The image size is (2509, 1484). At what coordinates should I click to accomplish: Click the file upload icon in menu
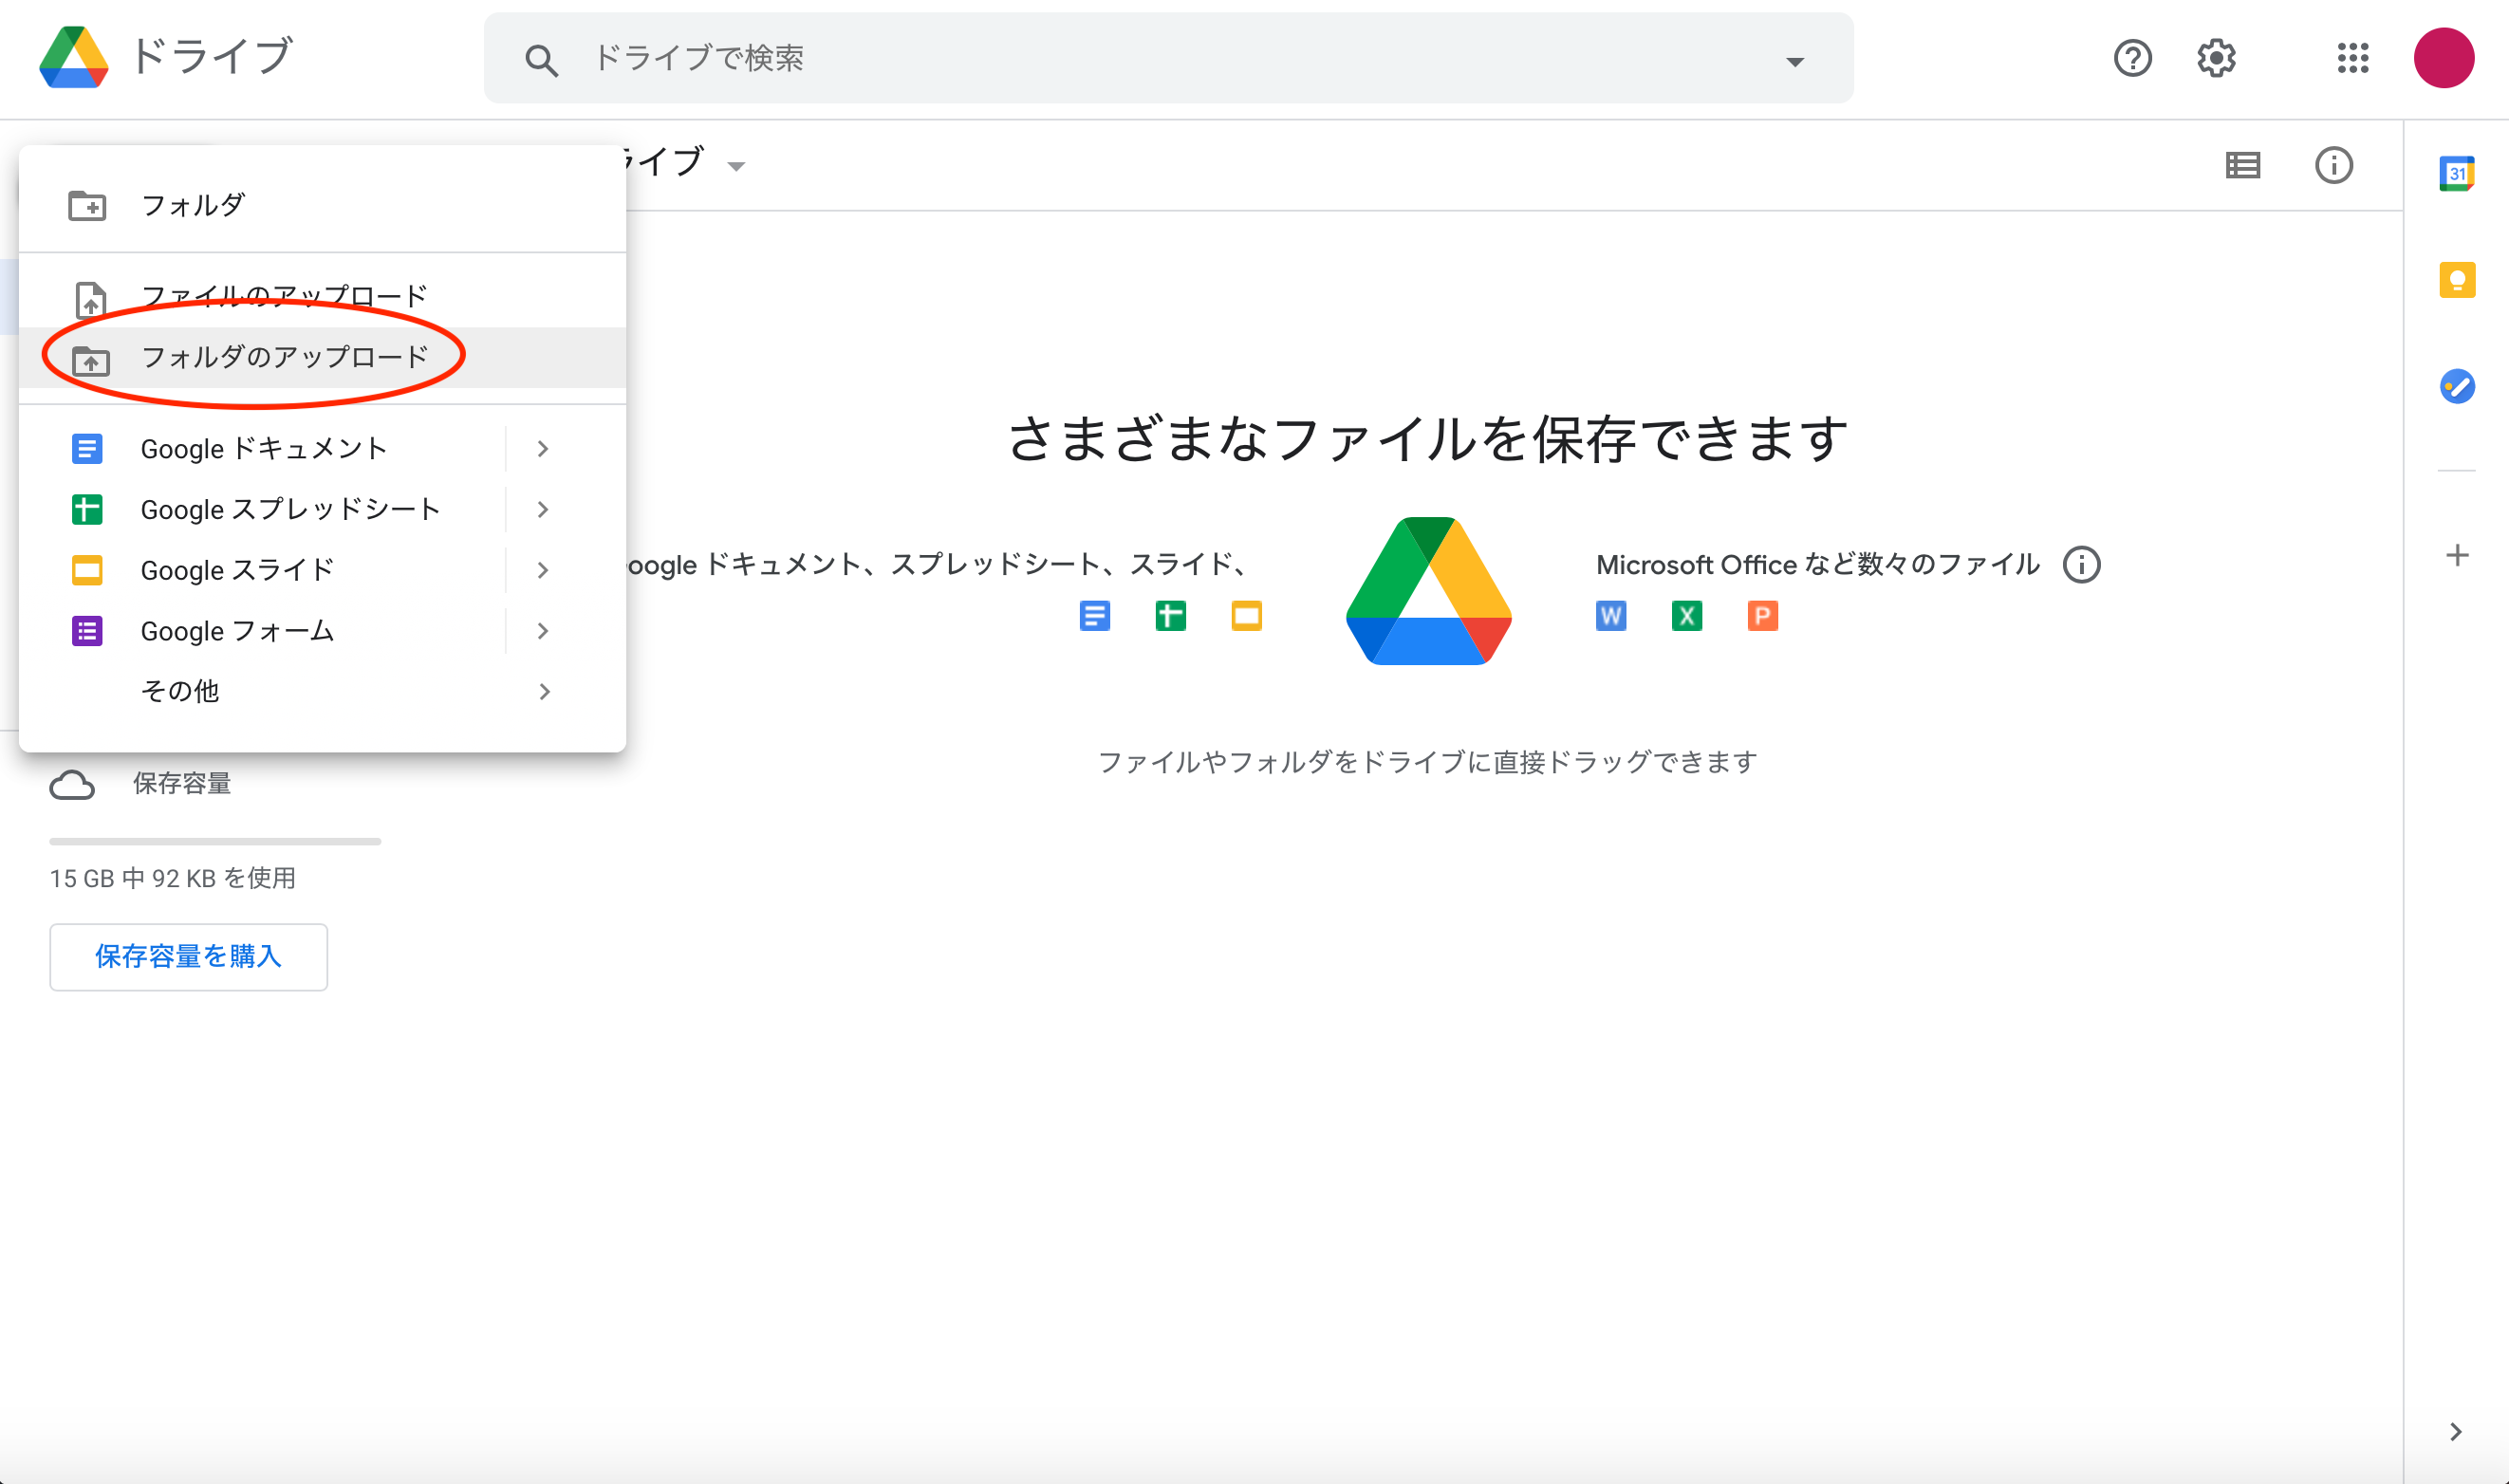click(x=91, y=298)
